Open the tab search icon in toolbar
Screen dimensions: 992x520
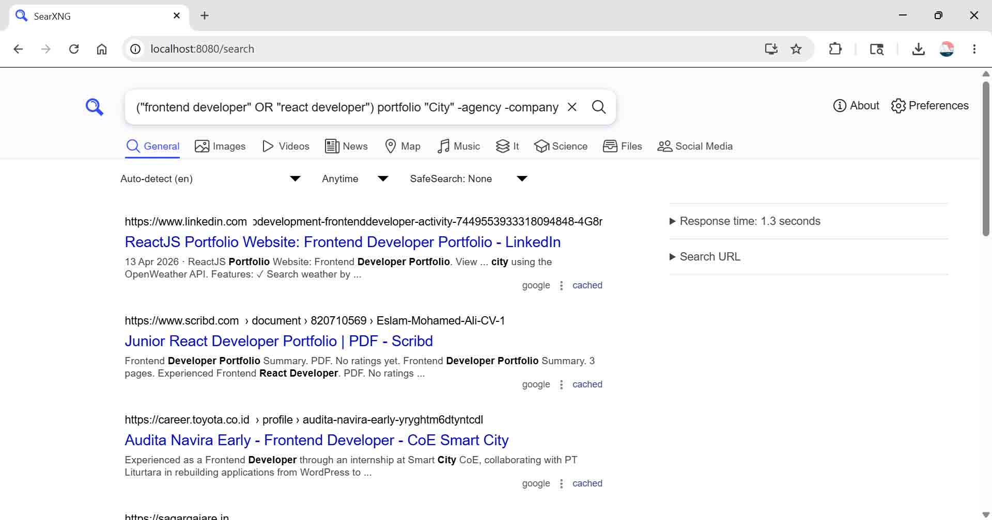pos(877,49)
